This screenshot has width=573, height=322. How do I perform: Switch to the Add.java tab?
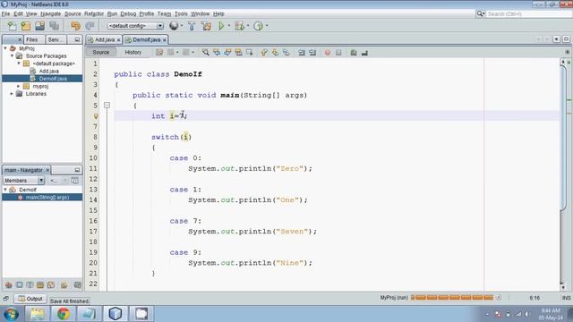pos(105,39)
